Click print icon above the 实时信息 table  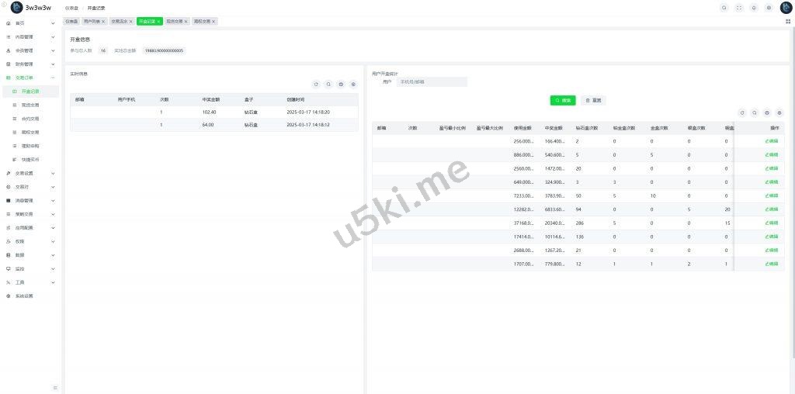pos(341,84)
